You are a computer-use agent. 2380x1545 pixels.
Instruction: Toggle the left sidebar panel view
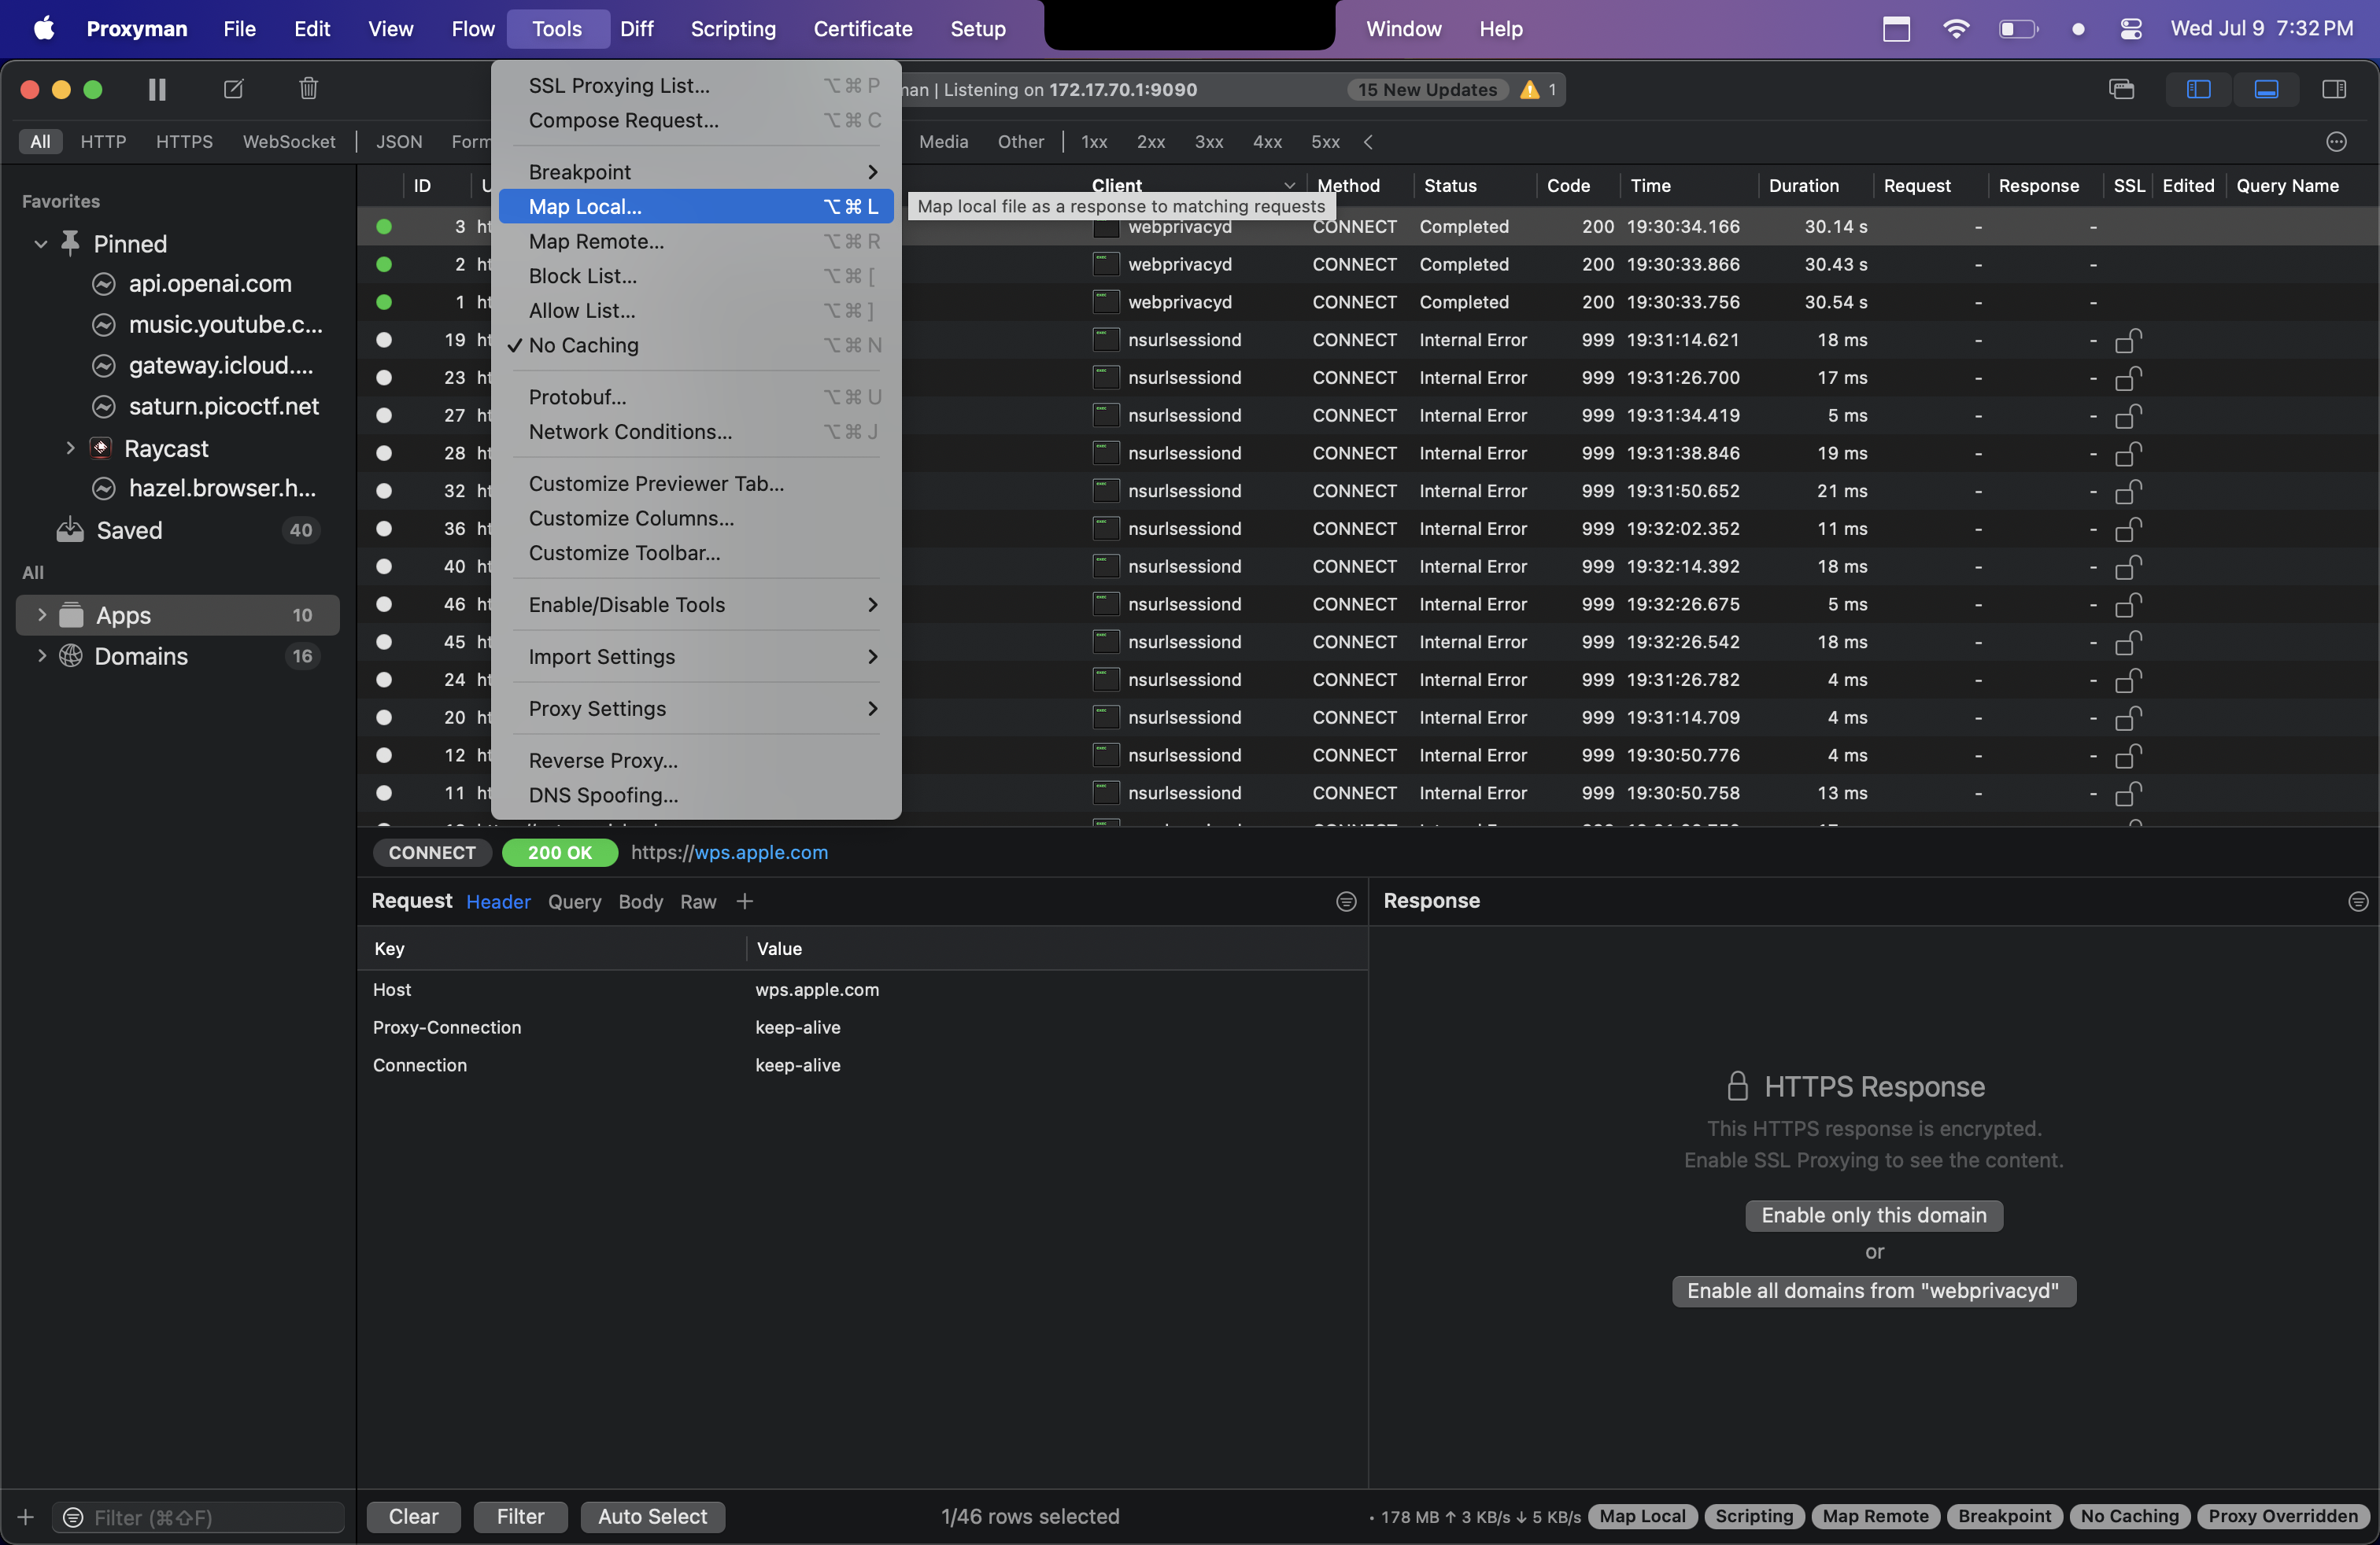pyautogui.click(x=2198, y=89)
